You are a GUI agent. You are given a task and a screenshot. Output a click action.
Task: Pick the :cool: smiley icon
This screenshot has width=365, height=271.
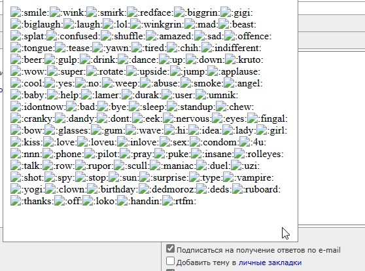(16, 83)
